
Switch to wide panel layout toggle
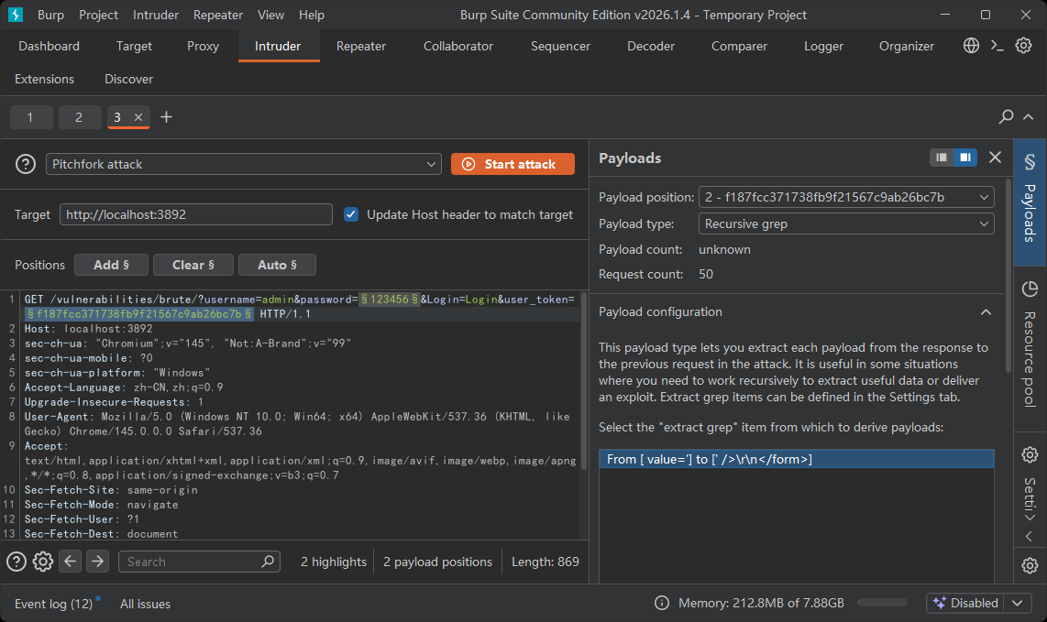coord(964,157)
